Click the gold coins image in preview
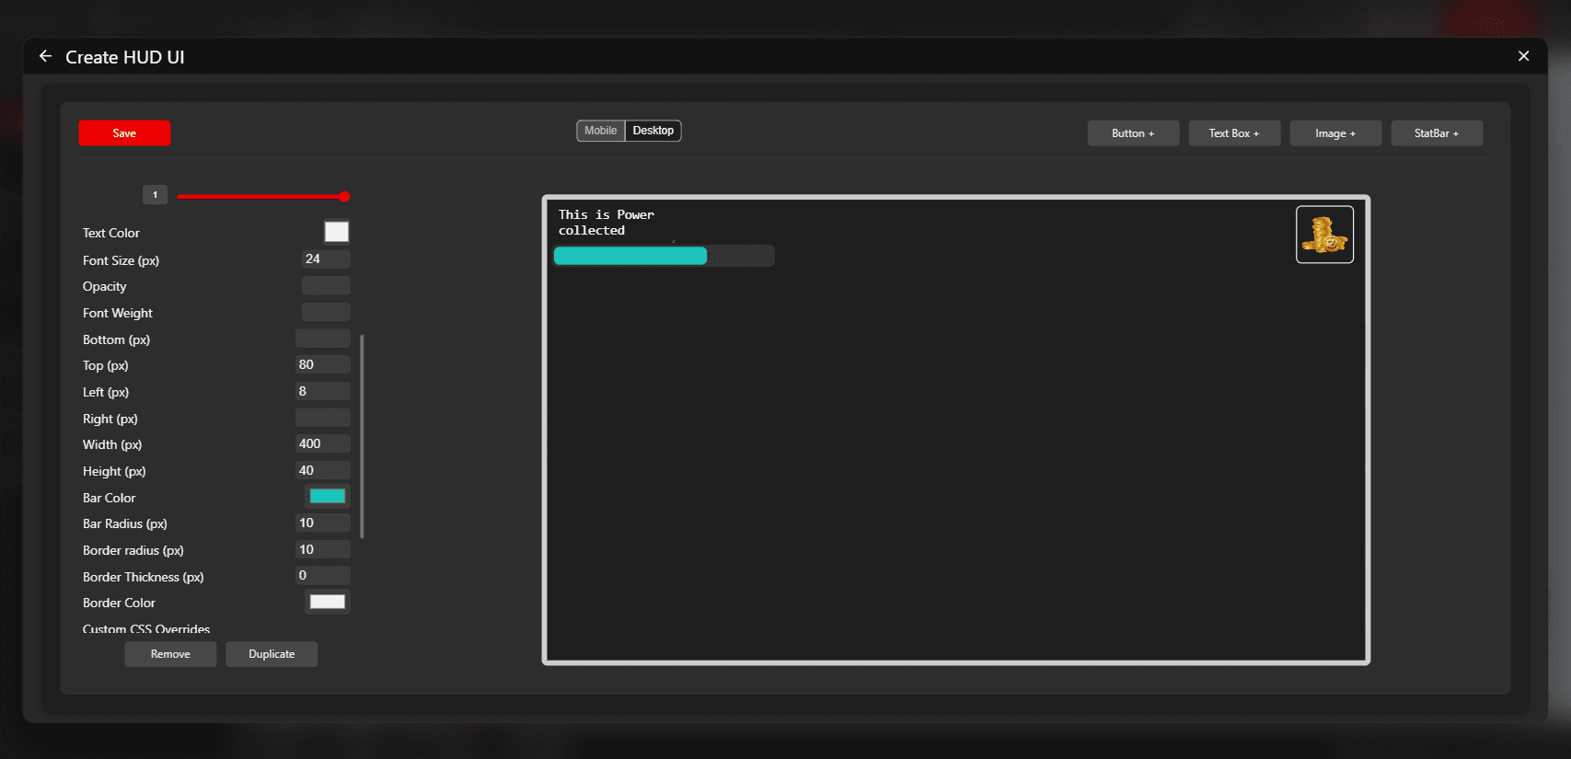The width and height of the screenshot is (1571, 759). click(1324, 235)
